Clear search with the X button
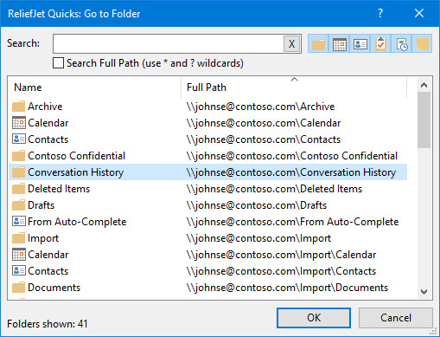The height and width of the screenshot is (337, 440). pyautogui.click(x=291, y=44)
